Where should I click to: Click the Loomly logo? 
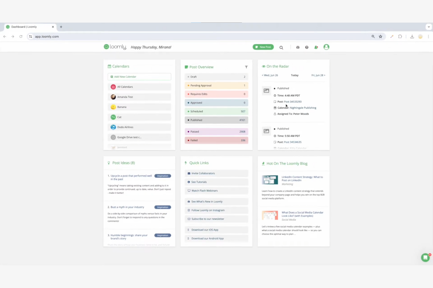coord(115,47)
